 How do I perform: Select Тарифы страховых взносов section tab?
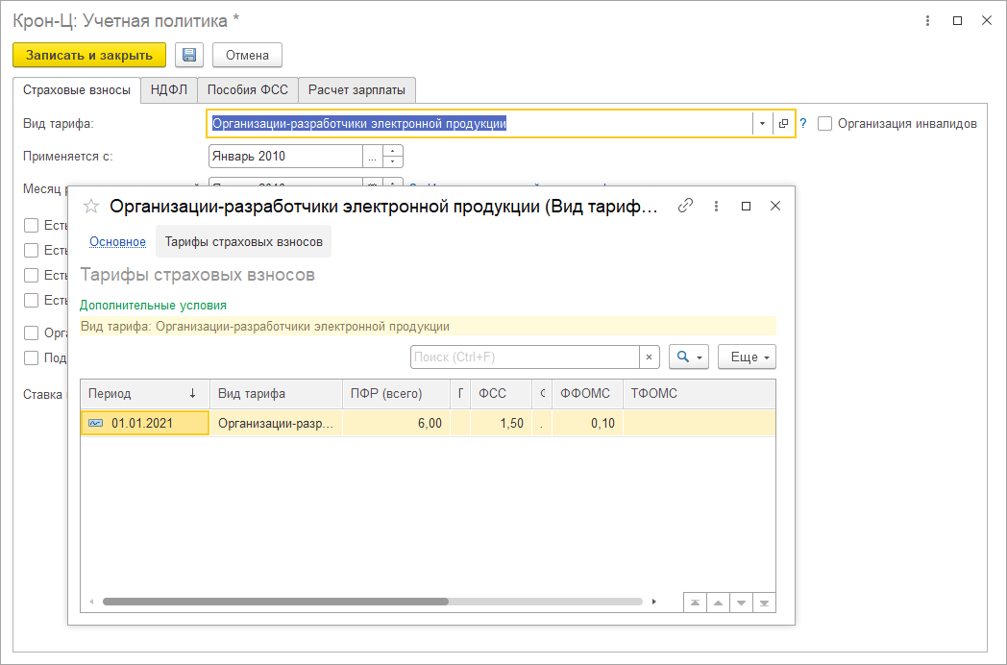(x=243, y=241)
